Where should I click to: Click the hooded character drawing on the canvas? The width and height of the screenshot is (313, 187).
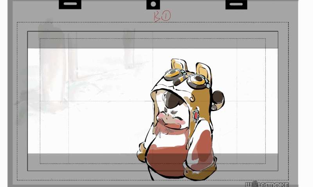[181, 120]
